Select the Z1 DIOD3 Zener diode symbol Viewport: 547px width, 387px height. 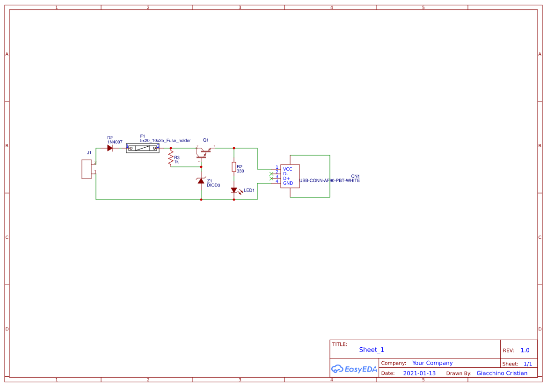pos(200,181)
